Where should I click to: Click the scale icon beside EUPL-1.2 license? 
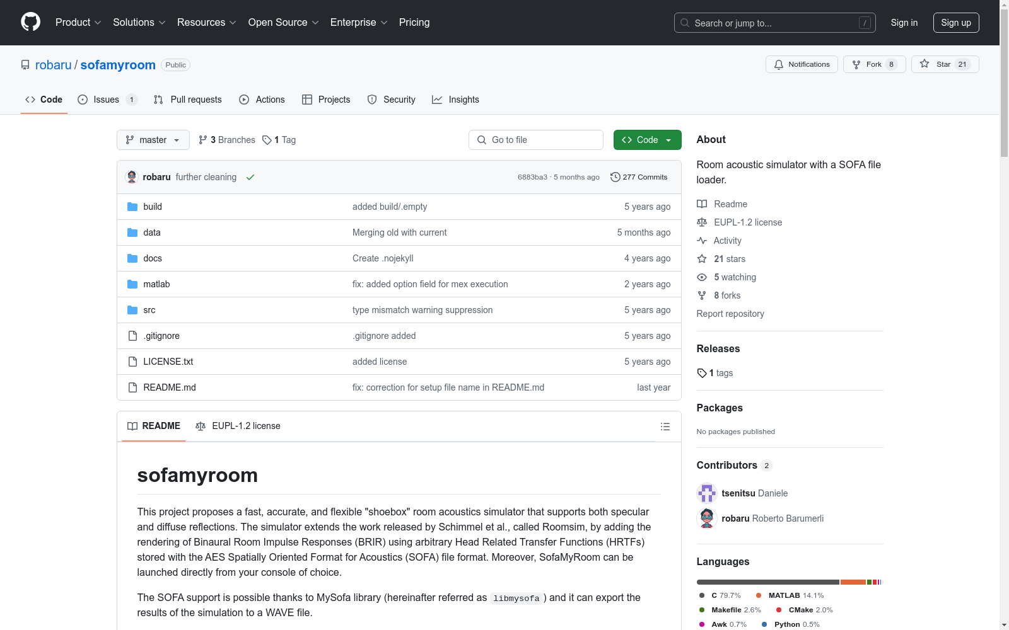click(x=702, y=222)
